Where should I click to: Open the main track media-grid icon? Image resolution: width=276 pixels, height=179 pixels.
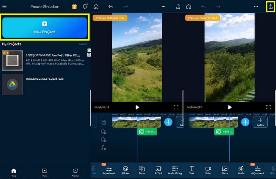pos(103,122)
